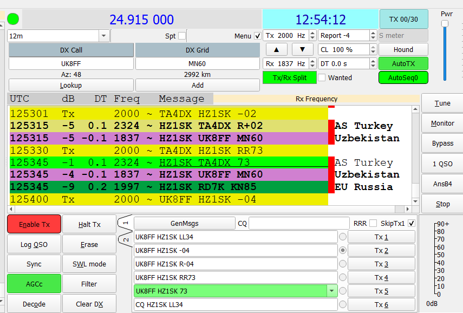Click the GenMsgs button
The image size is (463, 313).
[x=185, y=223]
